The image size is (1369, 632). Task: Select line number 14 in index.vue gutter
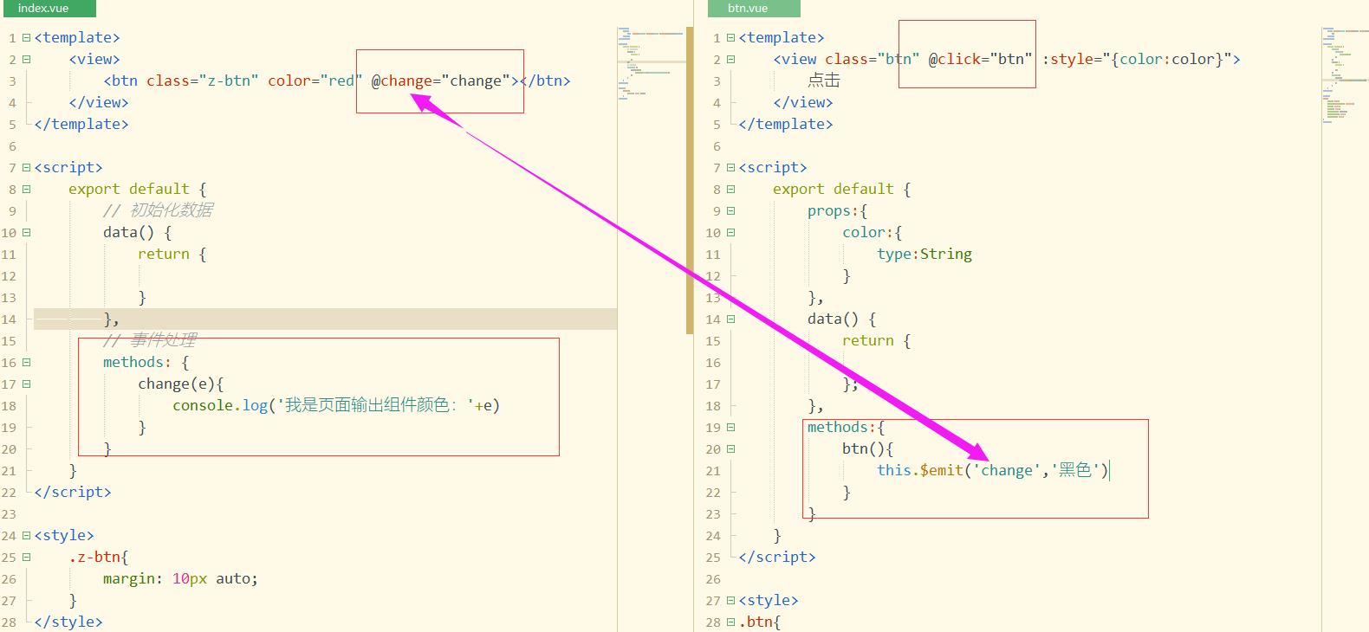[x=9, y=319]
